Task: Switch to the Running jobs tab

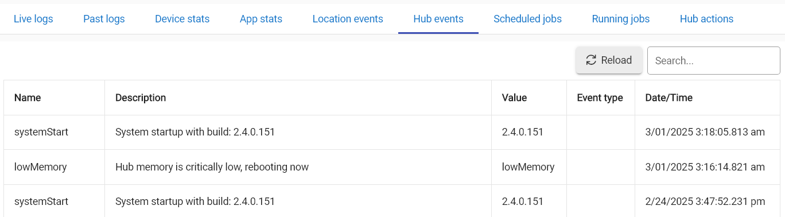Action: 621,19
